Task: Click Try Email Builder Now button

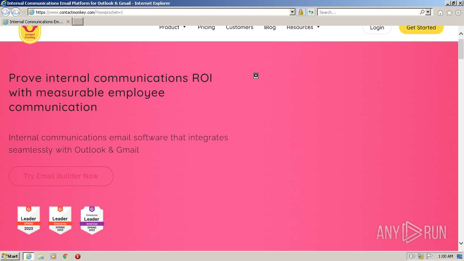Action: [61, 176]
